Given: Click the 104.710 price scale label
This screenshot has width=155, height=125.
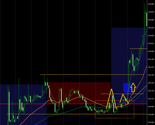Looking at the screenshot, I should pyautogui.click(x=151, y=99).
